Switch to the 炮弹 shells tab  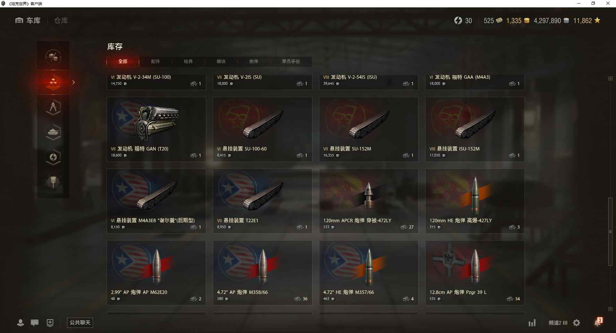coord(253,61)
